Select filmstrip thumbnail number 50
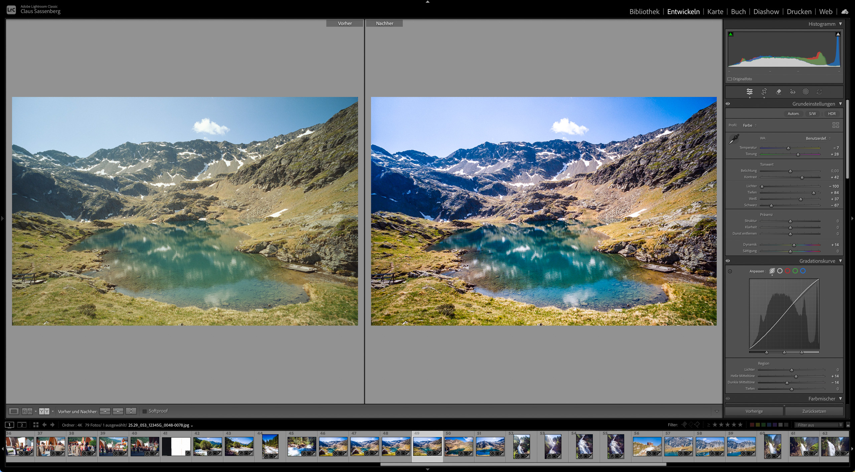The width and height of the screenshot is (855, 472). [459, 446]
